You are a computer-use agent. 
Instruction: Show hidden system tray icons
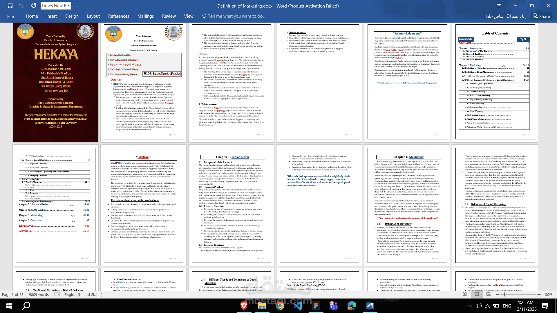click(470, 306)
